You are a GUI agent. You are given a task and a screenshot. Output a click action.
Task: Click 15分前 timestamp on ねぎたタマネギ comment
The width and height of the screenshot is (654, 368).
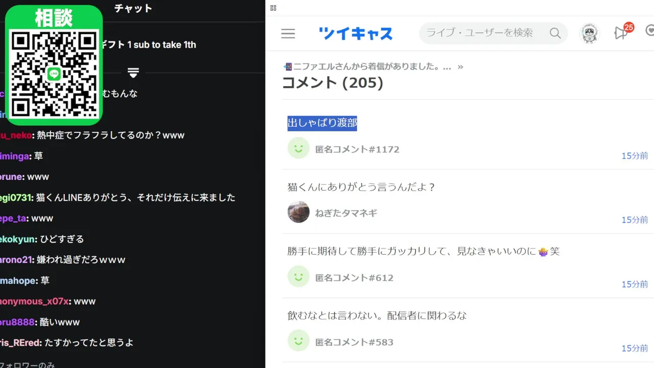(635, 220)
